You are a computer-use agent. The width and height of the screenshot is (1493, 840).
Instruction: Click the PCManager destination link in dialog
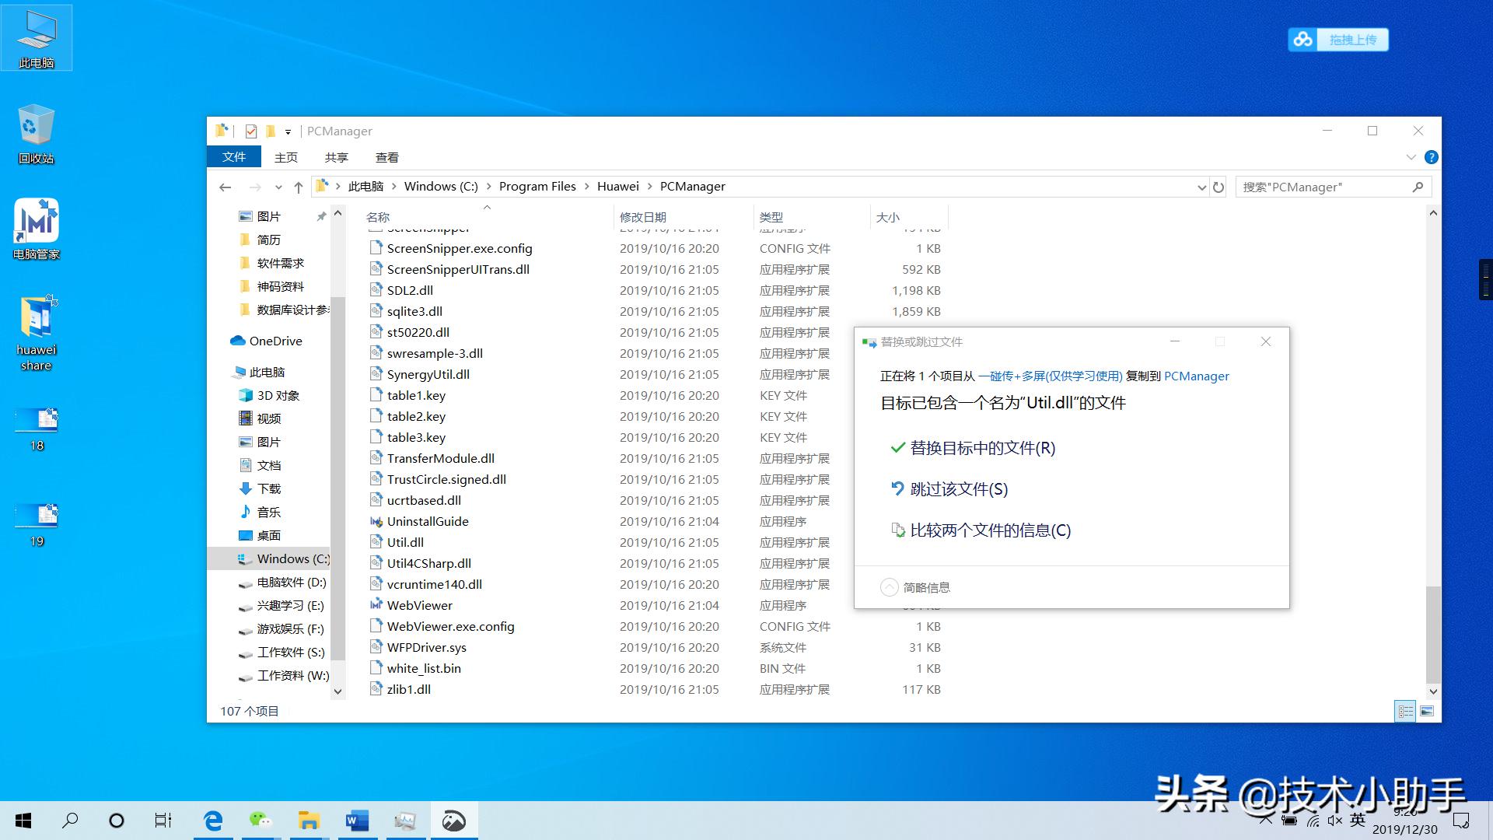1196,376
